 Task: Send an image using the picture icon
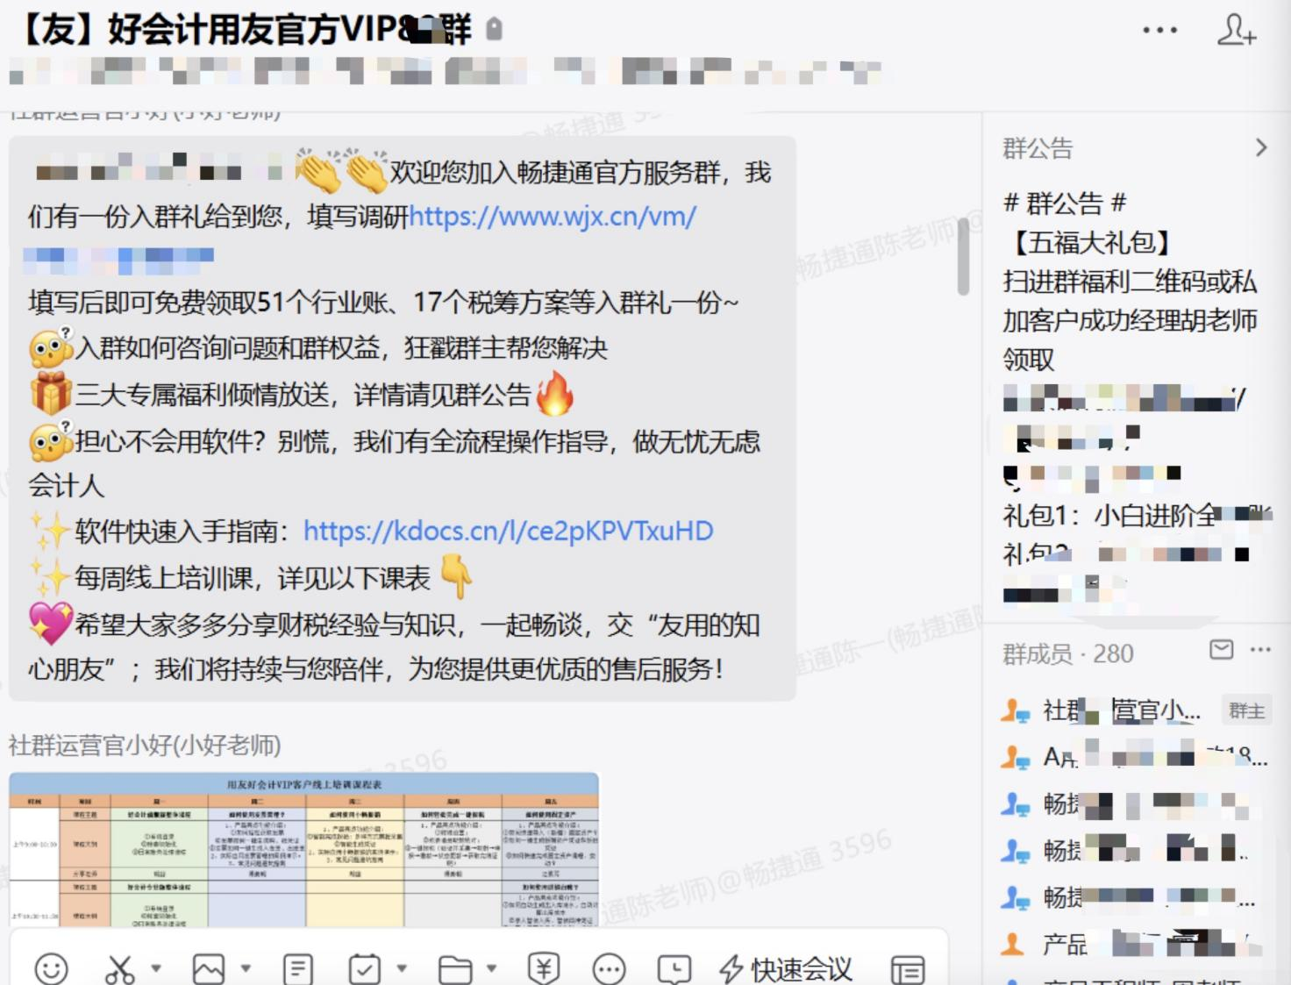click(210, 968)
